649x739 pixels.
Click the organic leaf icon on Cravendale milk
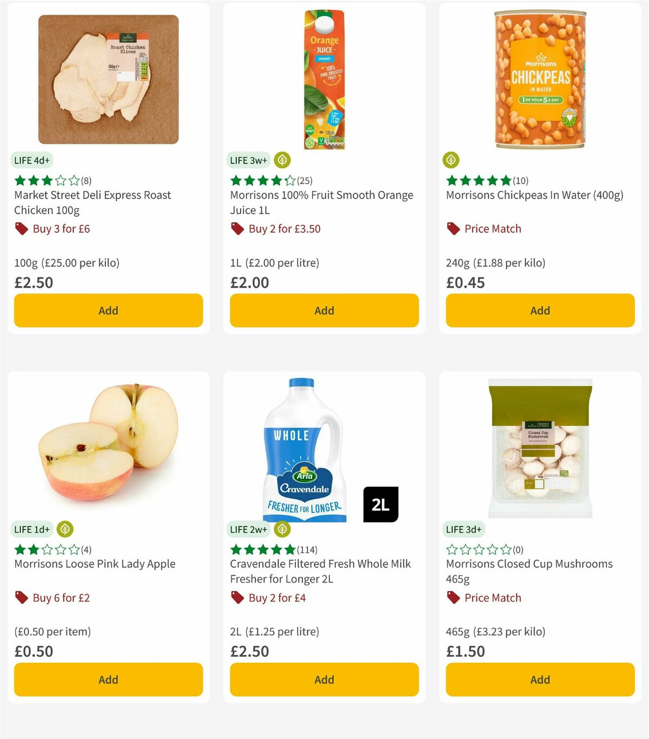pyautogui.click(x=282, y=529)
